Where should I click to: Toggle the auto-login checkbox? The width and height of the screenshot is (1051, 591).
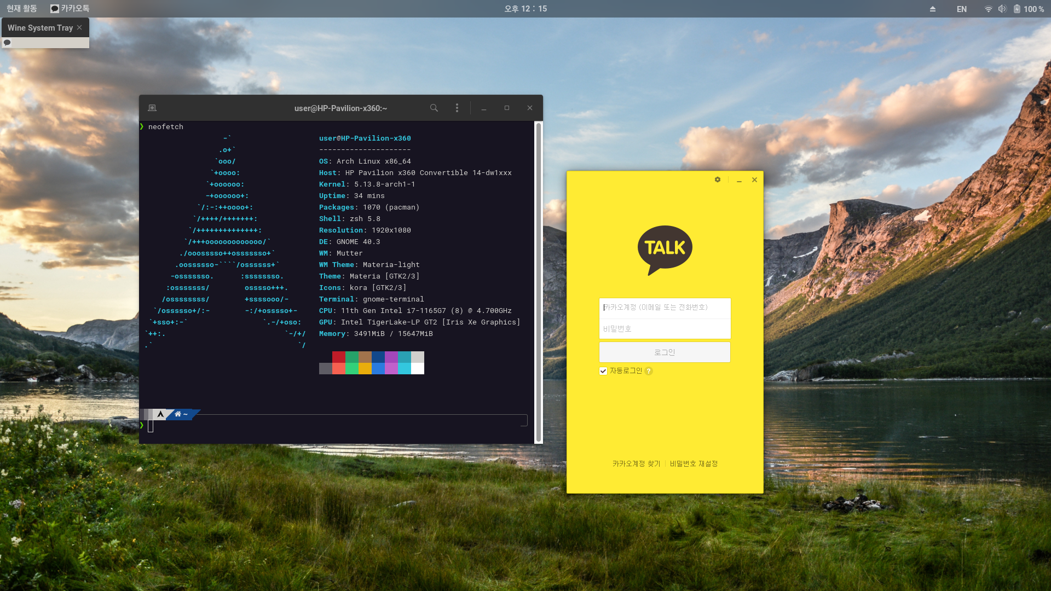click(603, 371)
